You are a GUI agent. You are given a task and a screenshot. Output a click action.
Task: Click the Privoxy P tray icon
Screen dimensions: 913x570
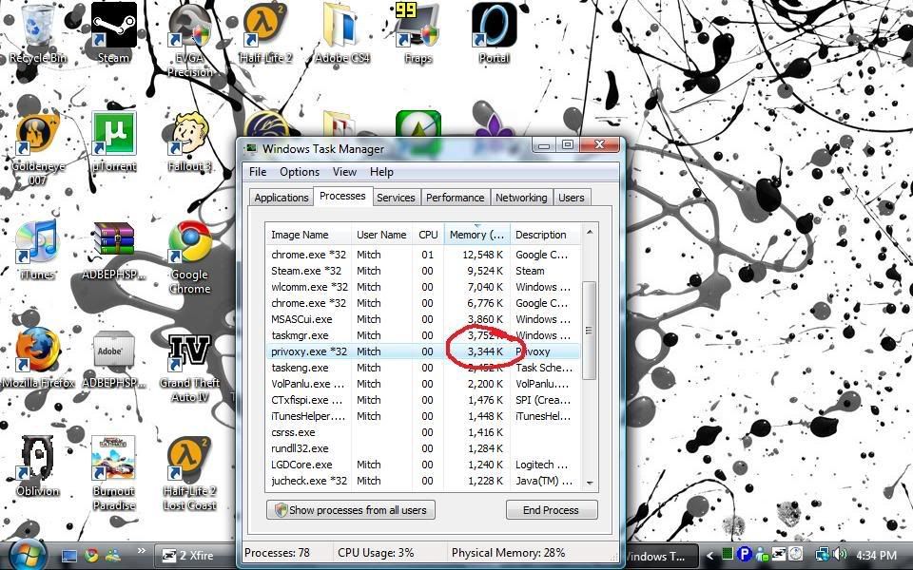[743, 554]
